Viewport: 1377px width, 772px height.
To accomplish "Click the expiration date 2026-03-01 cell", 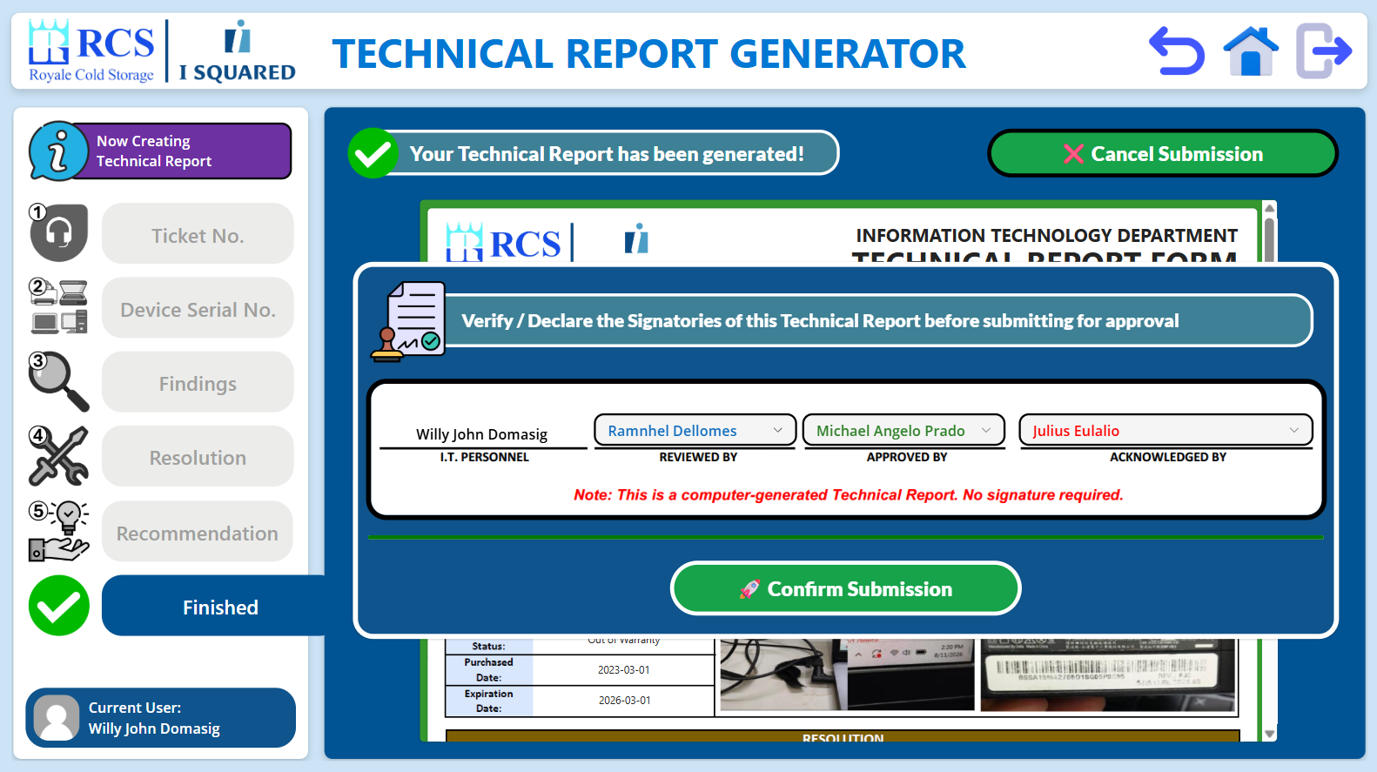I will 624,701.
